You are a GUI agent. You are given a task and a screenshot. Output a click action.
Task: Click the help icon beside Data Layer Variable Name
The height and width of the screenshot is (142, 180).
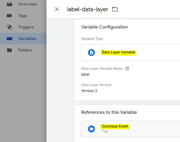(127, 69)
